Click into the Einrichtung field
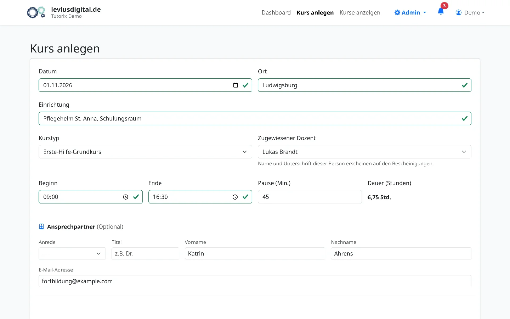510x319 pixels. [255, 118]
